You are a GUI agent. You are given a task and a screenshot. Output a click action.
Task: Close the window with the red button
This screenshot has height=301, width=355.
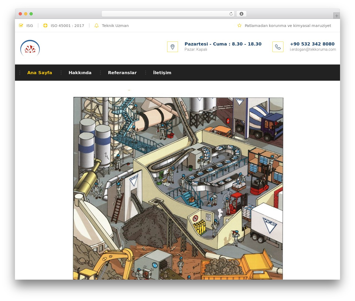pyautogui.click(x=20, y=14)
